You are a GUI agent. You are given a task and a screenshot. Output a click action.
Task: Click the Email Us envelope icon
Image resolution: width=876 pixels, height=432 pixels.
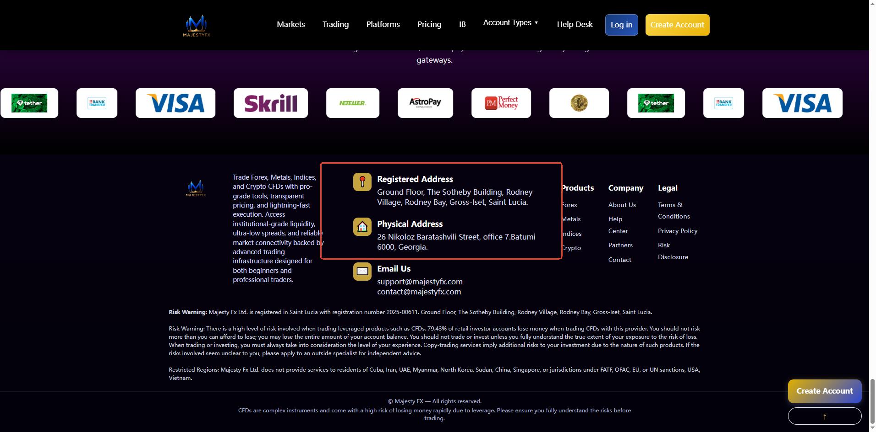pyautogui.click(x=362, y=272)
